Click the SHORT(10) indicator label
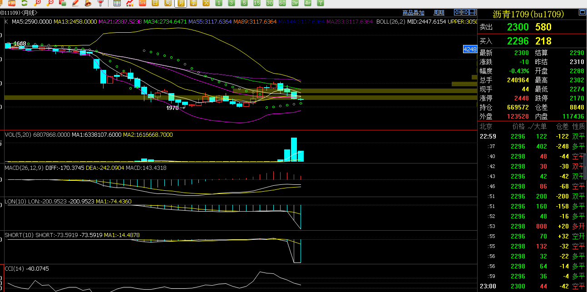 point(19,235)
